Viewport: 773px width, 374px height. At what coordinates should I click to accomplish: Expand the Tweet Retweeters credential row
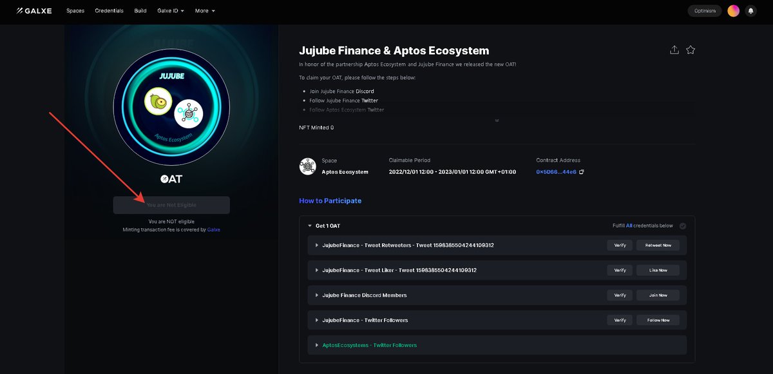click(316, 245)
